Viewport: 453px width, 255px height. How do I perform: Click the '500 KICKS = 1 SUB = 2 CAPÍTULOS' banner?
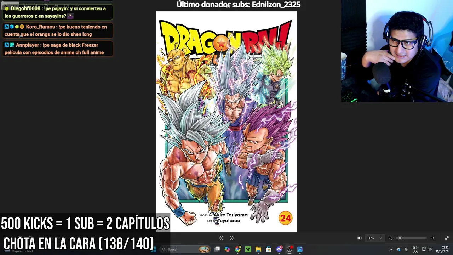(85, 224)
